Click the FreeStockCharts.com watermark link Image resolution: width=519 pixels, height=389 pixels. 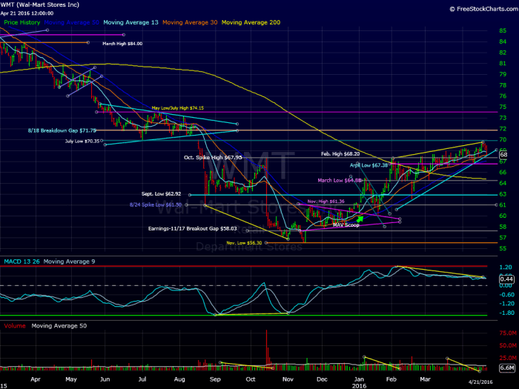click(484, 9)
